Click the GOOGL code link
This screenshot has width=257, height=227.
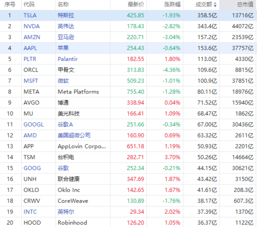coord(33,124)
